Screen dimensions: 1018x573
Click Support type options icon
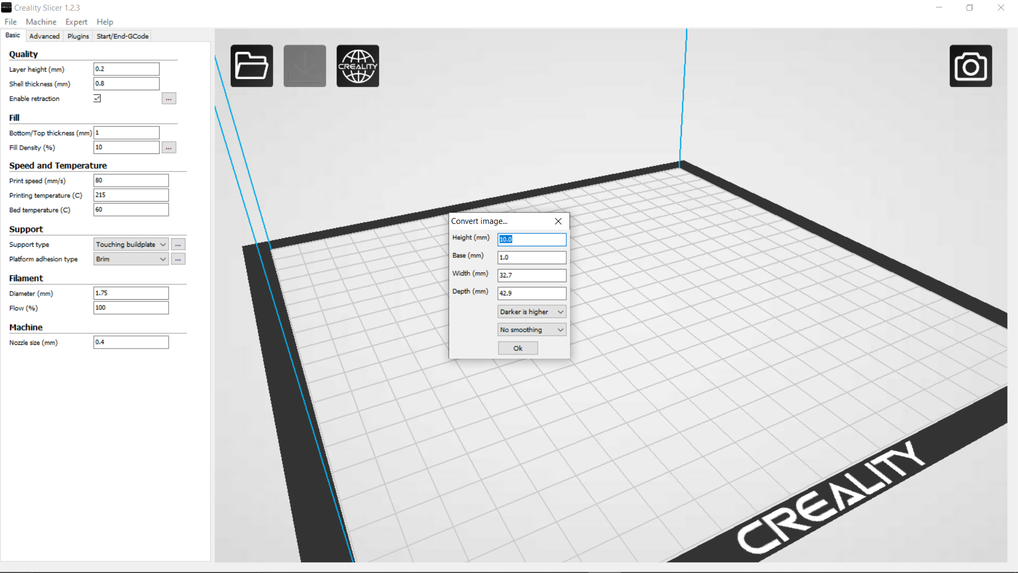point(177,244)
